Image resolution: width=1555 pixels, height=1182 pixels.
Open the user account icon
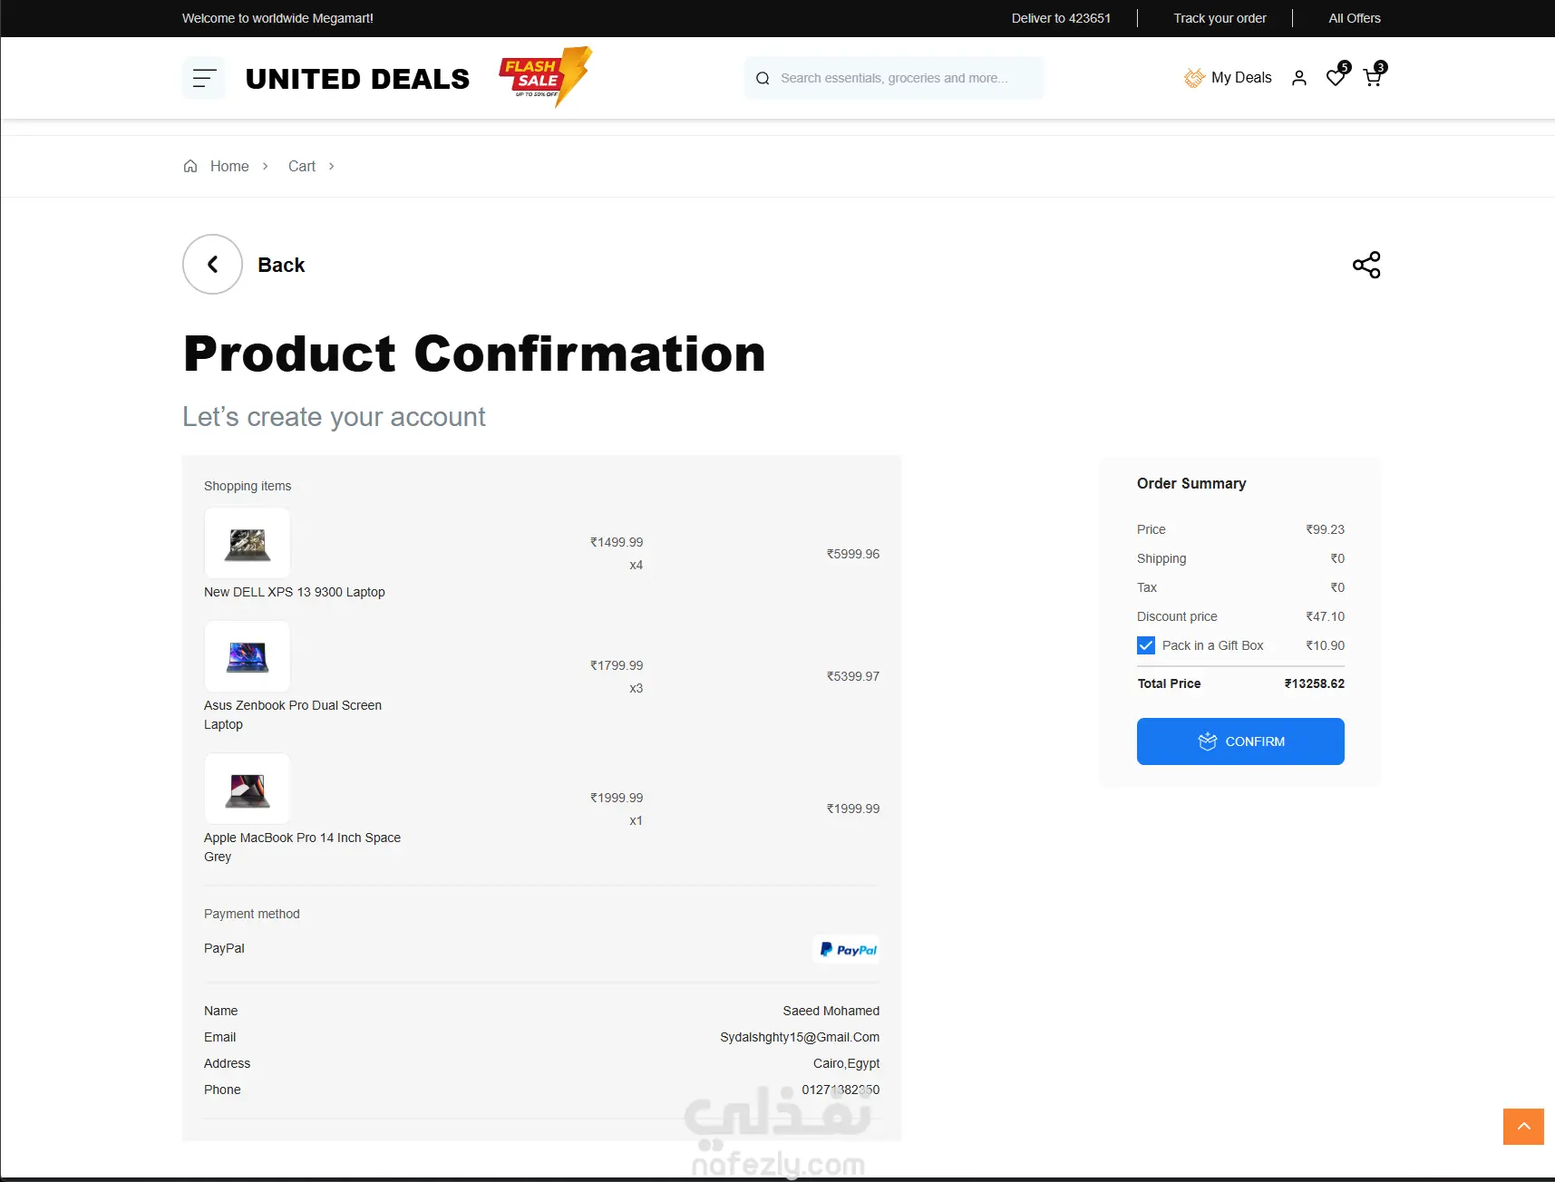pyautogui.click(x=1299, y=78)
